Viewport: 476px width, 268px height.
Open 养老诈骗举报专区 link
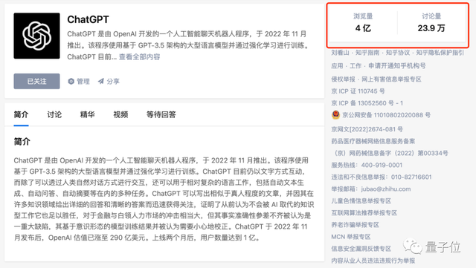tap(356, 225)
